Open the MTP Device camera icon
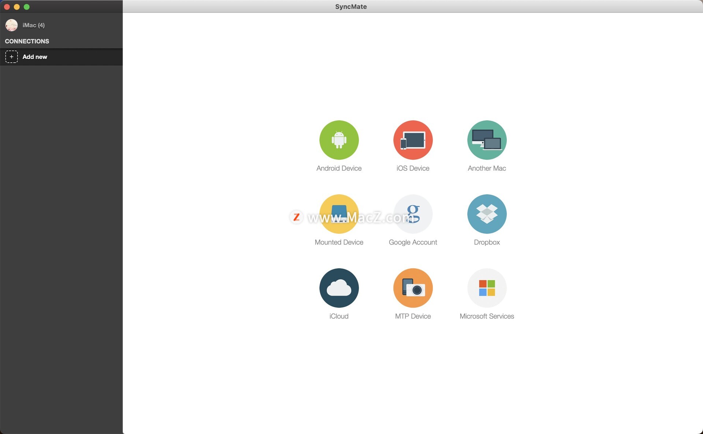 (413, 288)
